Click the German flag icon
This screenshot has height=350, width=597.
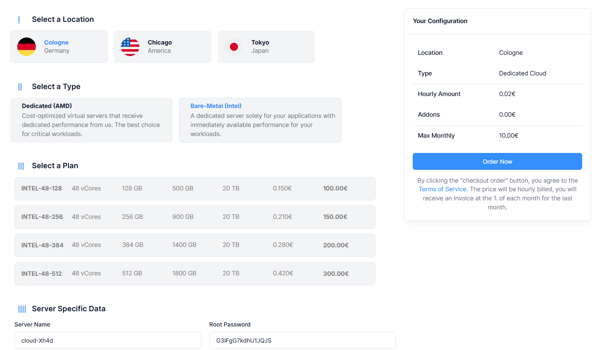pos(26,47)
